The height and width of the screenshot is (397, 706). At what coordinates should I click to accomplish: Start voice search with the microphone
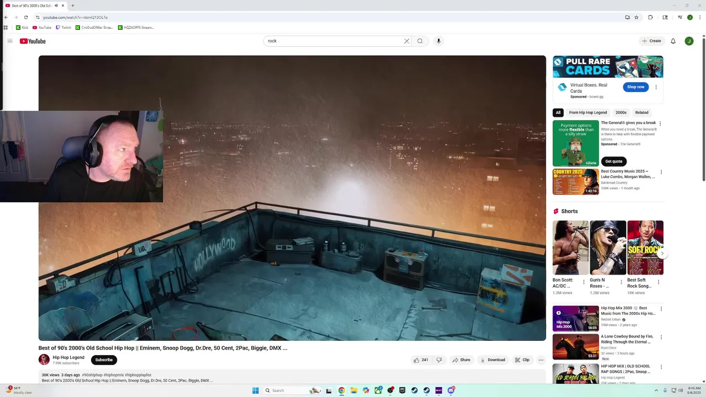pyautogui.click(x=438, y=41)
